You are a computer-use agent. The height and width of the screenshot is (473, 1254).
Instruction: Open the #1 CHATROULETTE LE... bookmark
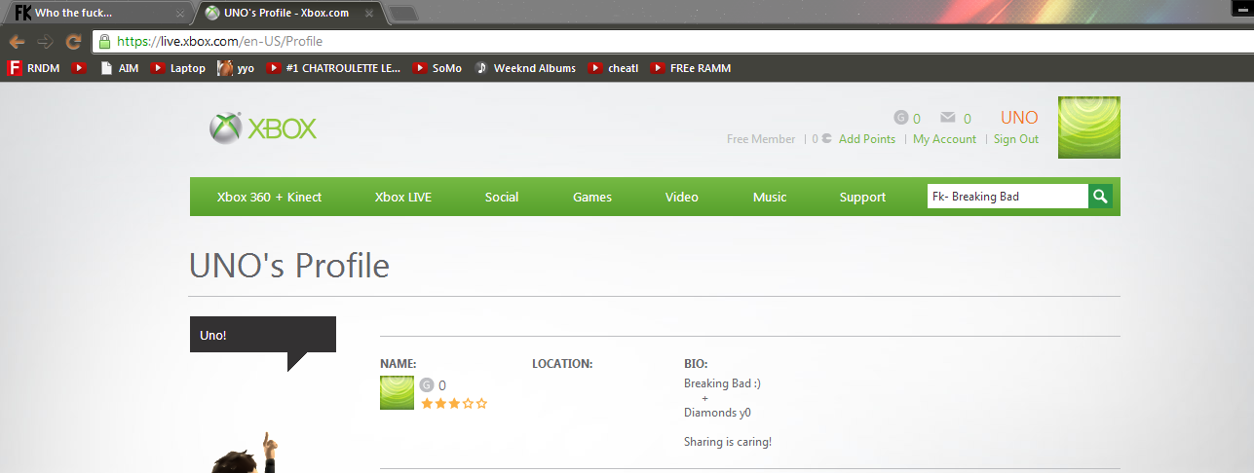click(x=334, y=68)
